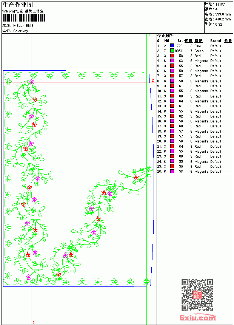Click the stitch count 11187 value
The height and width of the screenshot is (325, 234).
tap(220, 5)
